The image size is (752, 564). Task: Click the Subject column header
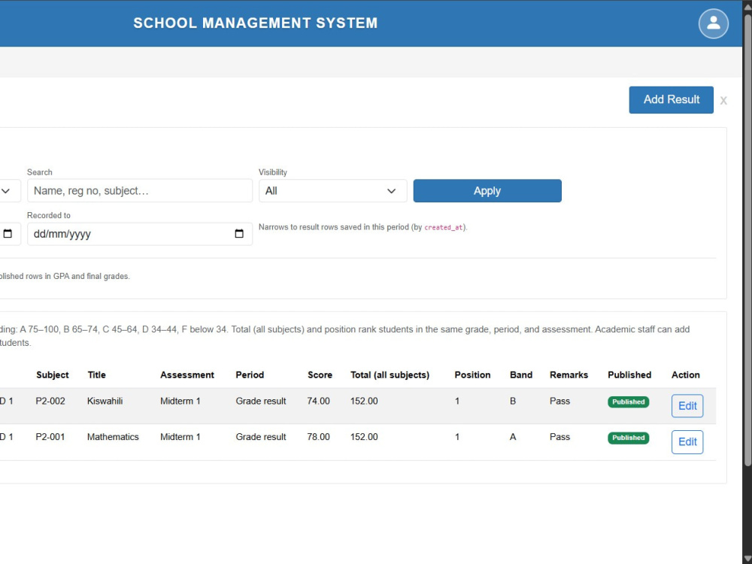(53, 375)
